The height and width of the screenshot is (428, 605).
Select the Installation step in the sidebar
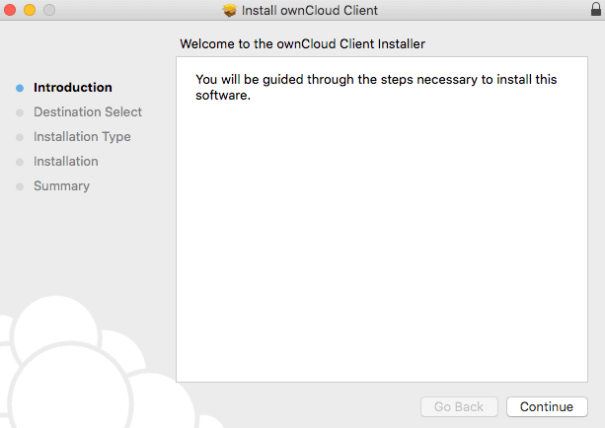[65, 161]
